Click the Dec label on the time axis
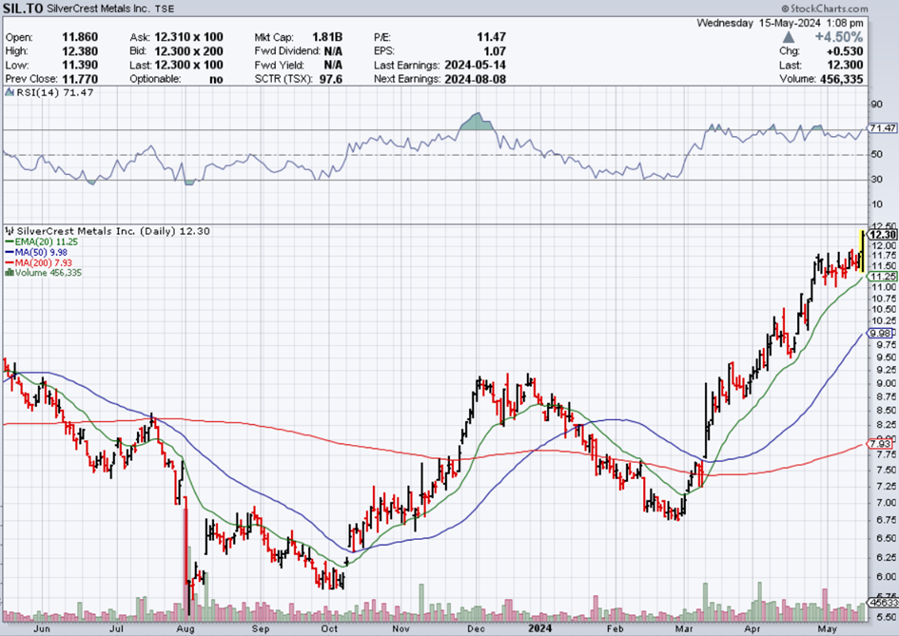The image size is (899, 636). [x=476, y=629]
